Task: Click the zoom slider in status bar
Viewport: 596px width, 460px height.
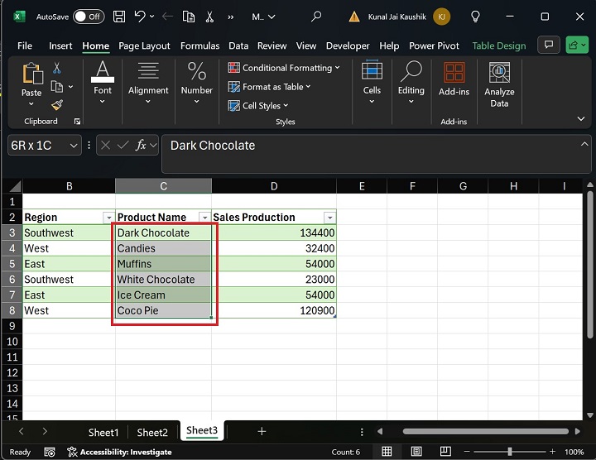Action: [509, 452]
